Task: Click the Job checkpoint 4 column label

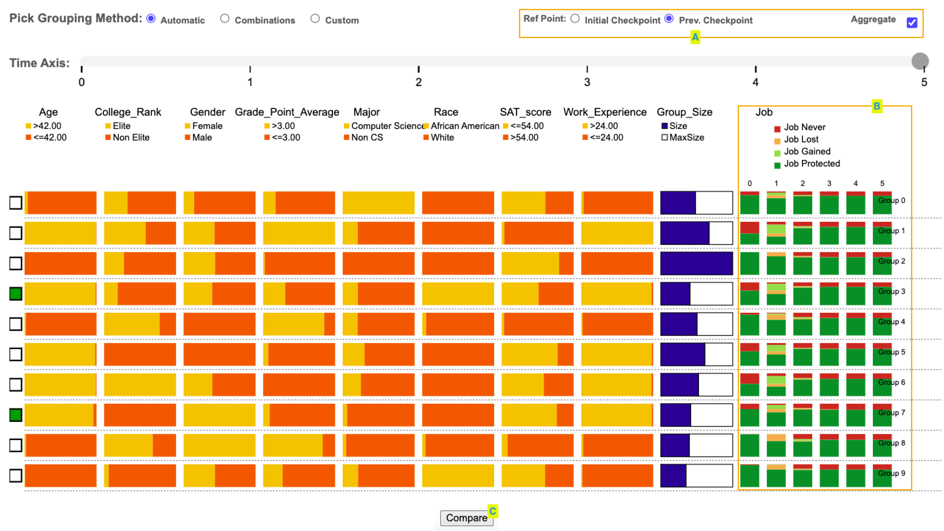Action: [x=856, y=183]
